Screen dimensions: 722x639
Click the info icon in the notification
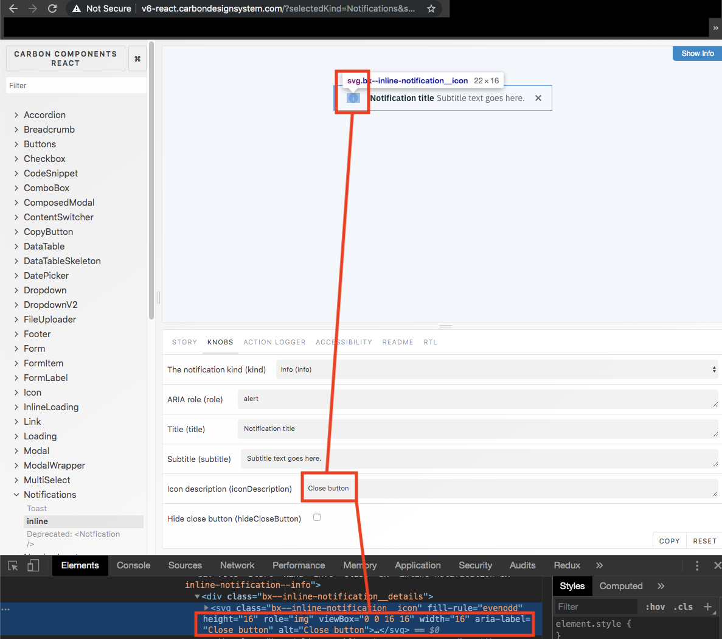pyautogui.click(x=353, y=98)
